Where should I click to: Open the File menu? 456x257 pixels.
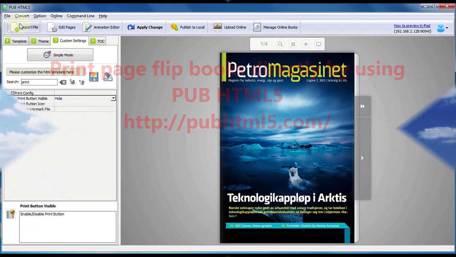coord(7,16)
